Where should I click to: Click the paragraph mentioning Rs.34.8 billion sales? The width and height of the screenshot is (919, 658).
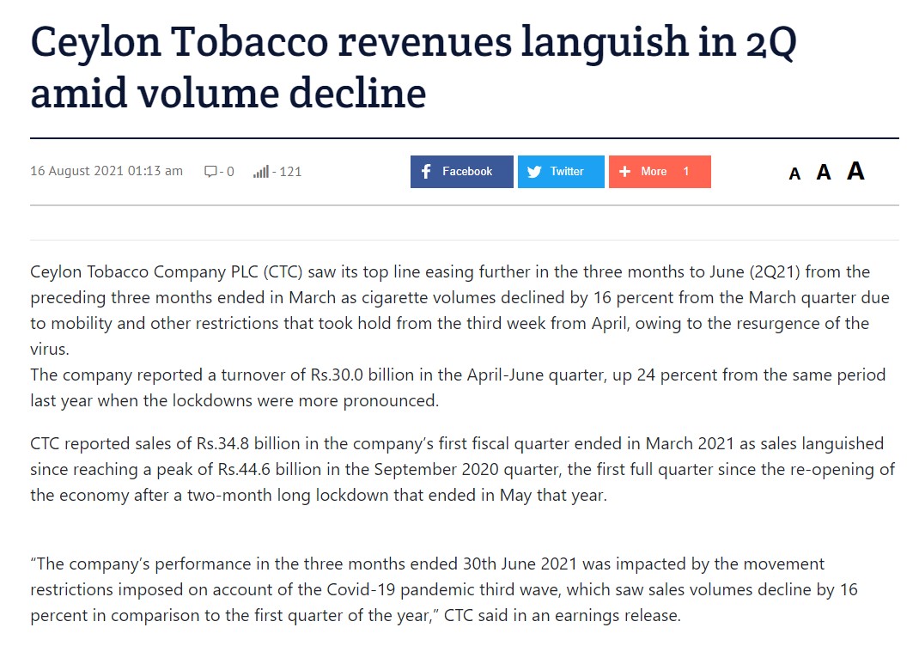click(x=462, y=469)
